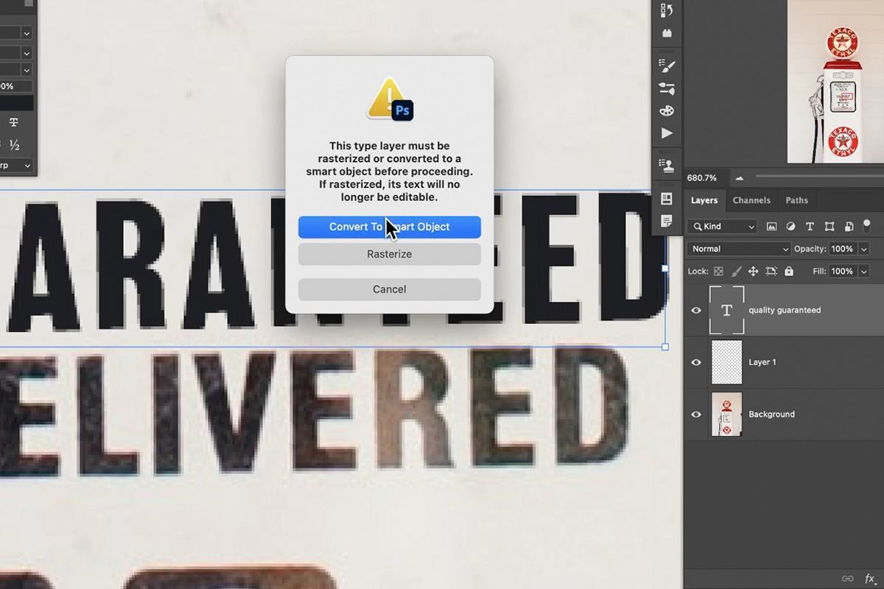Open the Clone Source stamp panel icon
Viewport: 884px width, 589px height.
(x=667, y=165)
